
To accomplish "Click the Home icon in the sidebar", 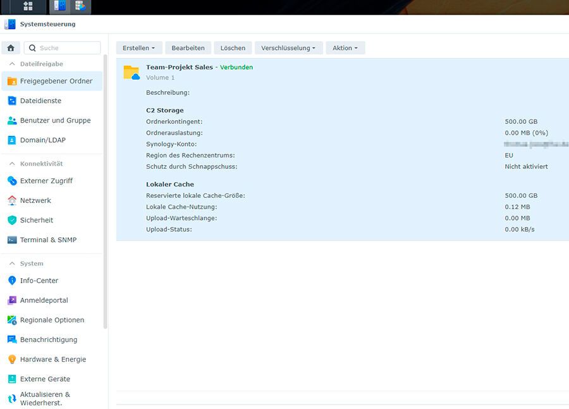I will 11,48.
